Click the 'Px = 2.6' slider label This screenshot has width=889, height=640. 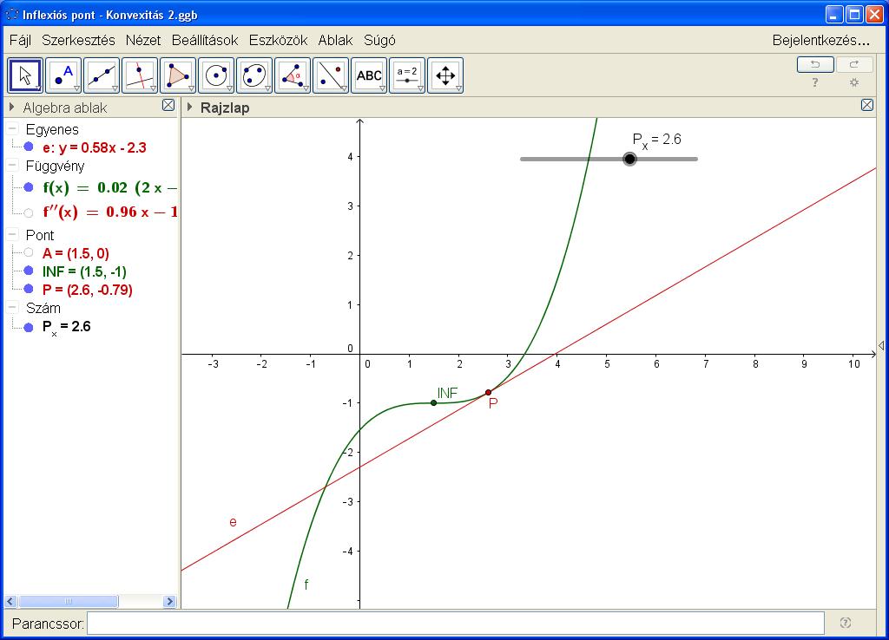656,140
